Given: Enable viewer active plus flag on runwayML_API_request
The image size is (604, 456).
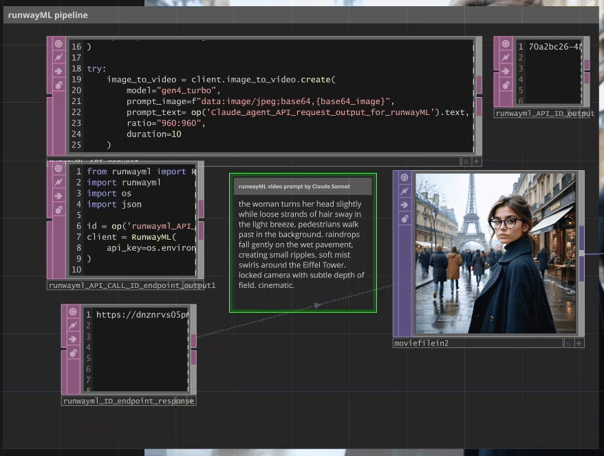Looking at the screenshot, I should click(476, 162).
